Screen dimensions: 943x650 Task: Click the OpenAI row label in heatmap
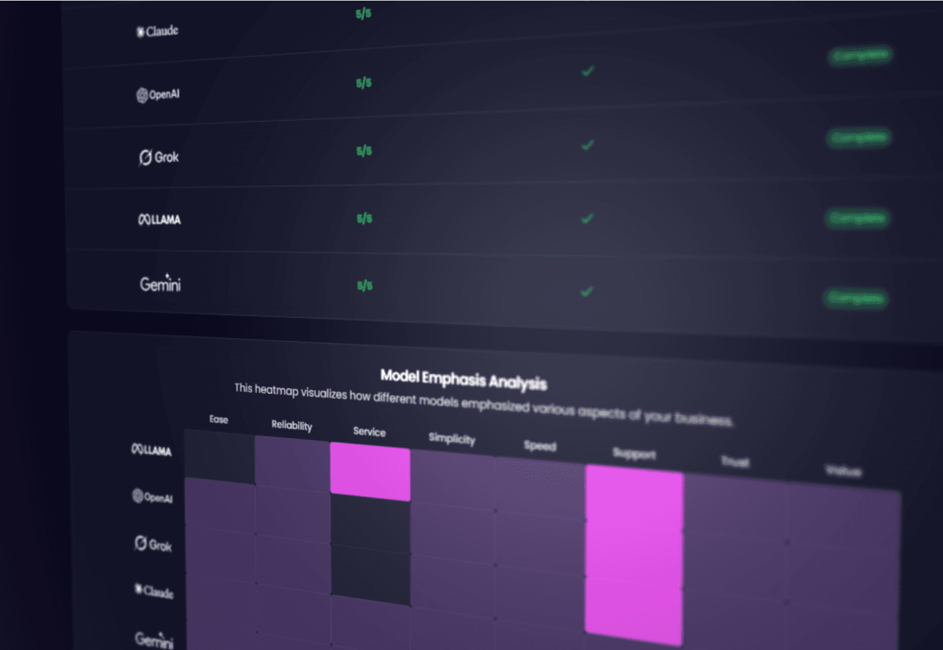tap(153, 497)
